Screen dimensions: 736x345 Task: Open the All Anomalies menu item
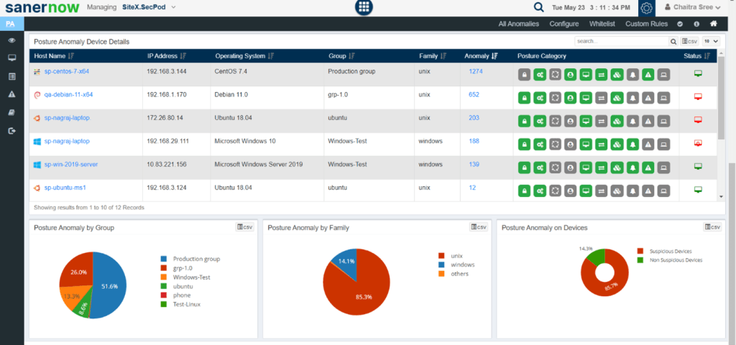click(518, 24)
